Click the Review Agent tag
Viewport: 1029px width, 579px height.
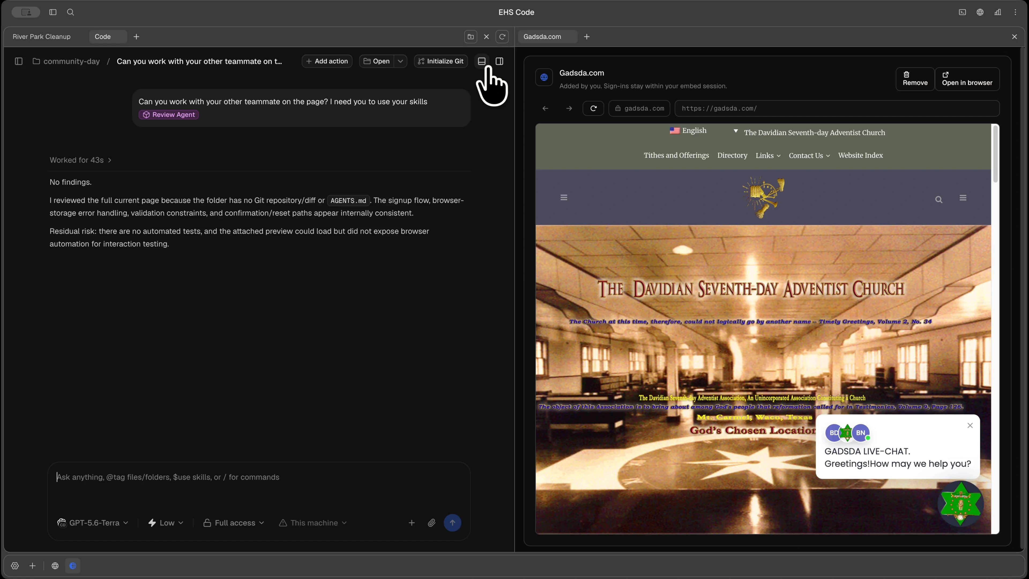click(169, 115)
